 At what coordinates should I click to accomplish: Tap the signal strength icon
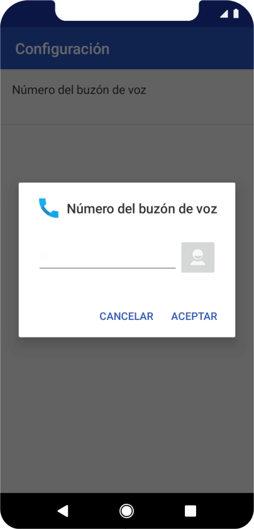[224, 14]
